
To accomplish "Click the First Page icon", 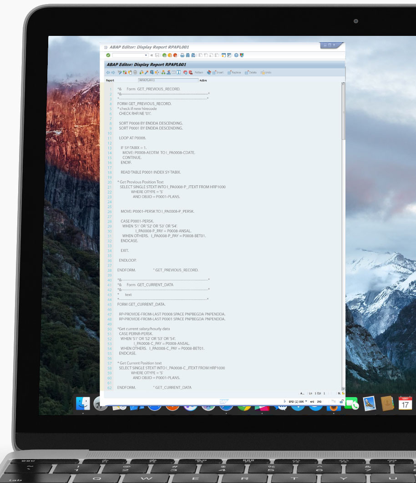I will (x=200, y=55).
